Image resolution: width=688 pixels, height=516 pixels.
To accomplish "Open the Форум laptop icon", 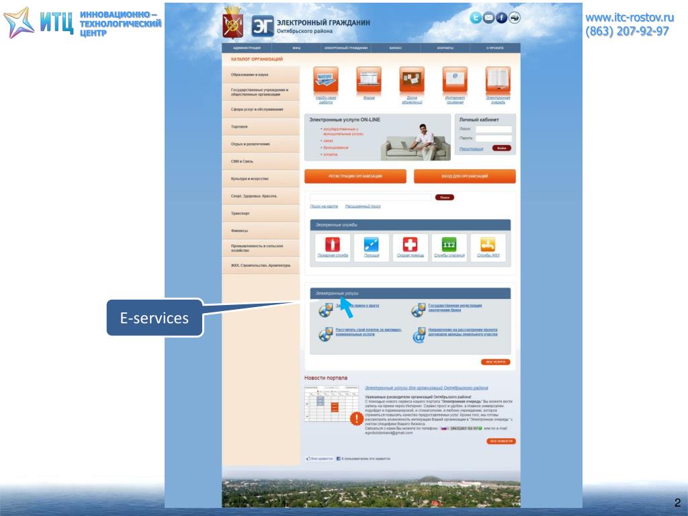I will click(x=369, y=80).
